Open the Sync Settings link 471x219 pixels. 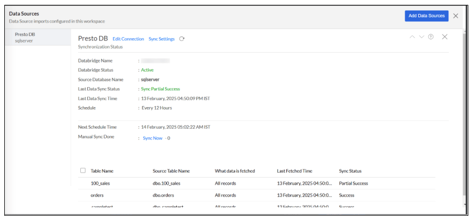(162, 39)
